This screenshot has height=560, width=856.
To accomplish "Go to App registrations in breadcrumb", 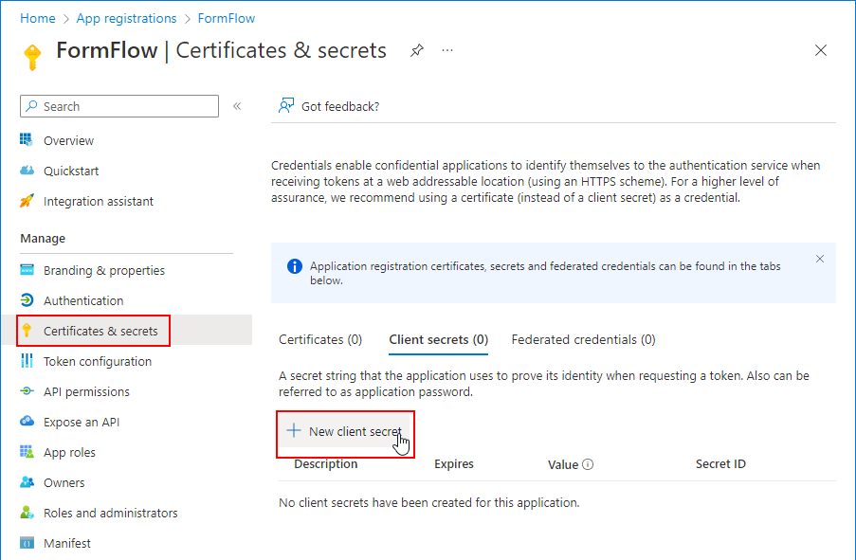I will 126,18.
